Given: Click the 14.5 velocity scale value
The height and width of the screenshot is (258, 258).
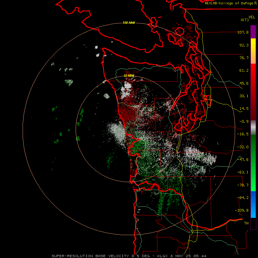Looking at the screenshot, I should [x=244, y=109].
